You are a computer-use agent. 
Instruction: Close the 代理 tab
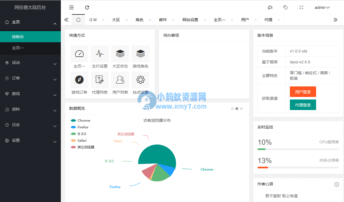click(279, 20)
